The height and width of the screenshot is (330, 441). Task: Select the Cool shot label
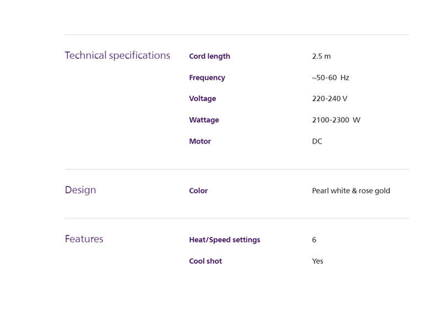point(205,261)
